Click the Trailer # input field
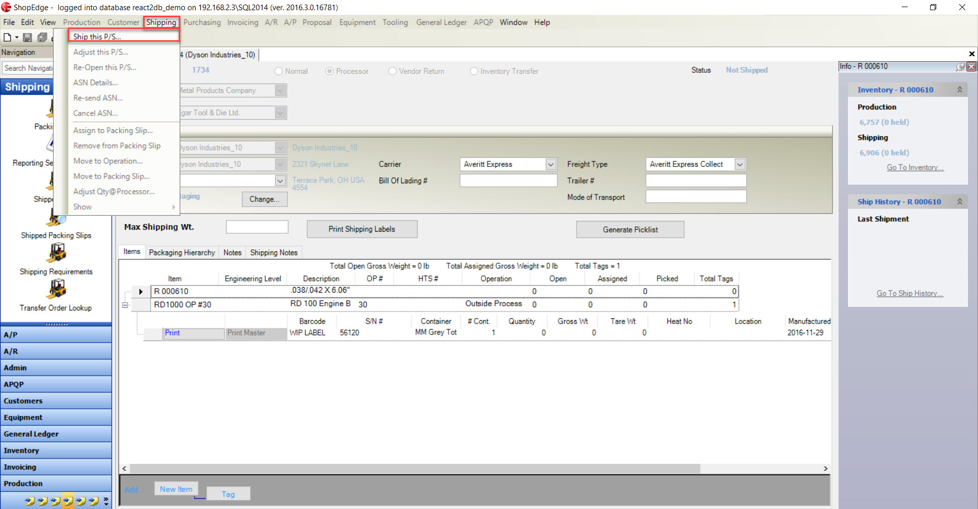This screenshot has width=978, height=509. pyautogui.click(x=696, y=181)
